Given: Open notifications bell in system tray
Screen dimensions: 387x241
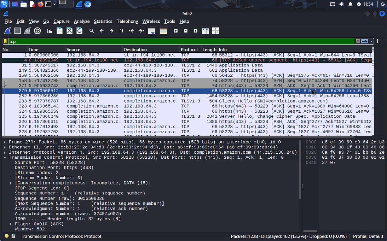Looking at the screenshot, I should tap(350, 4).
